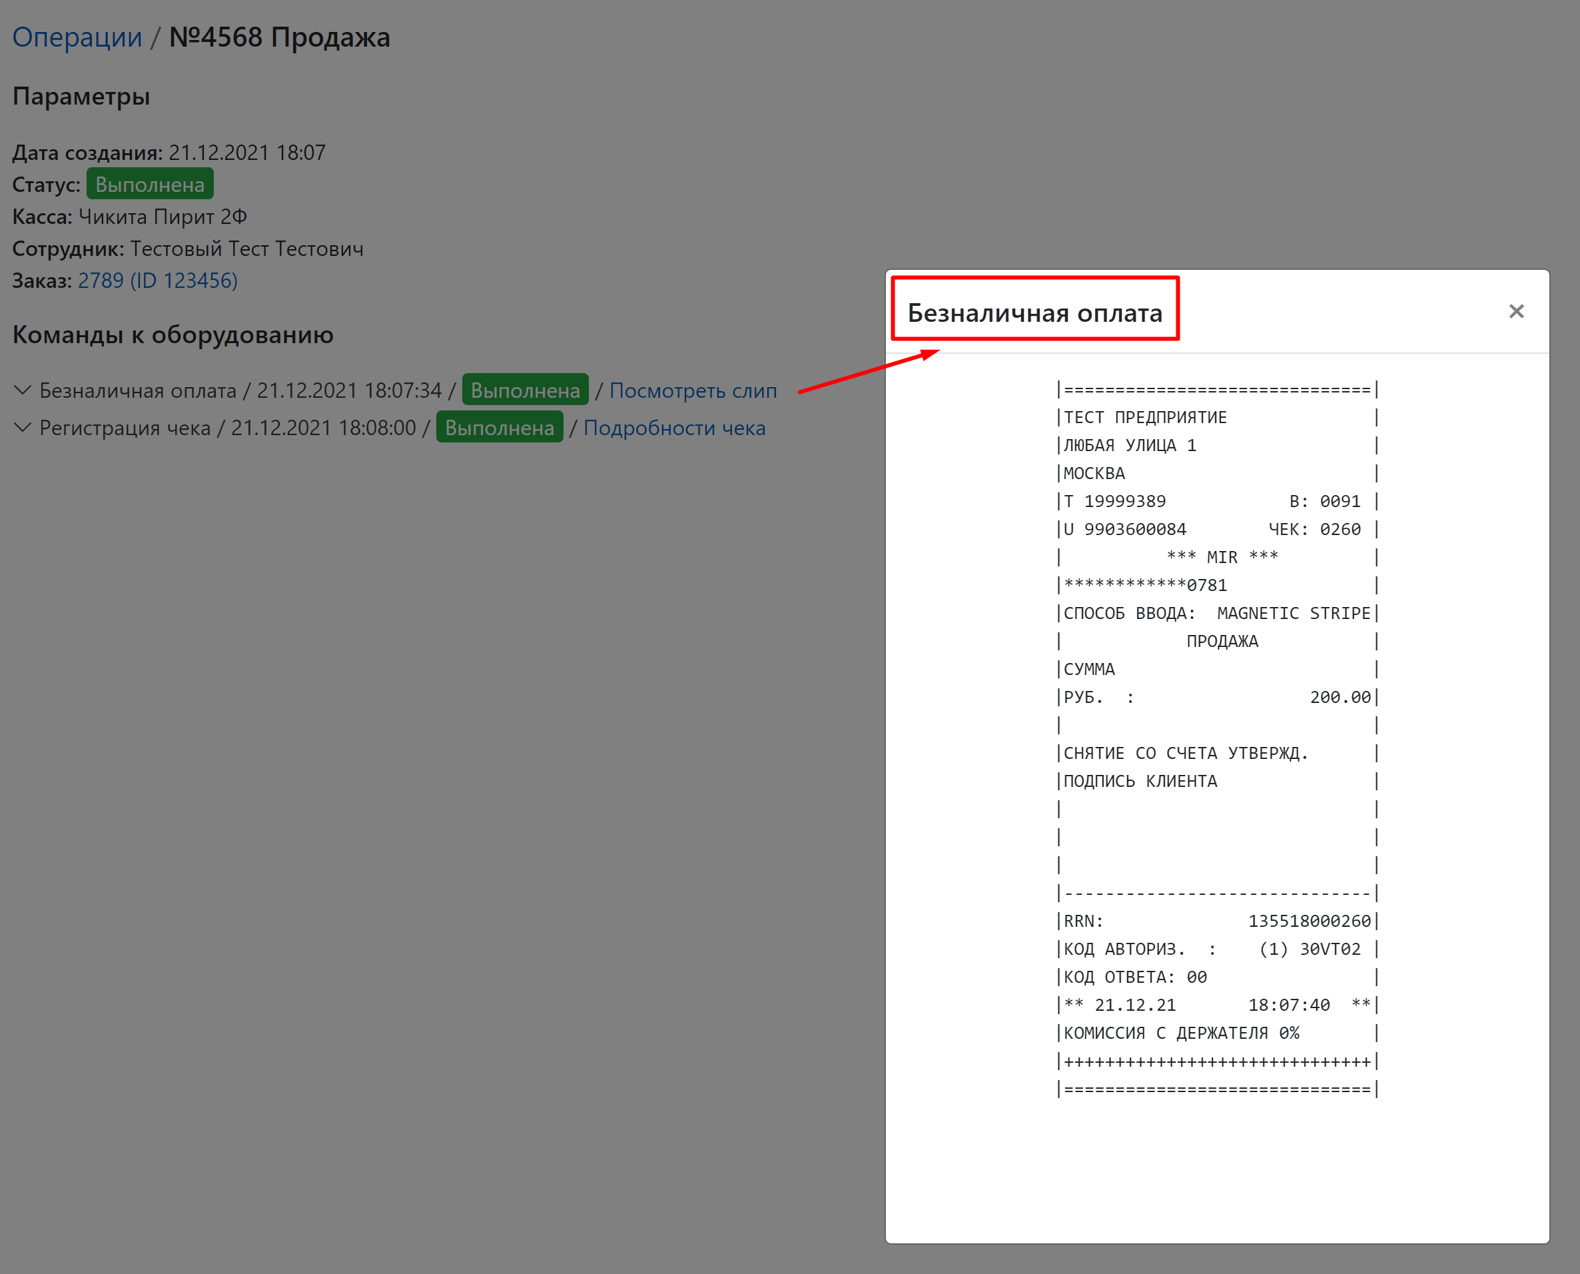Click the Параметры section heading

[81, 96]
